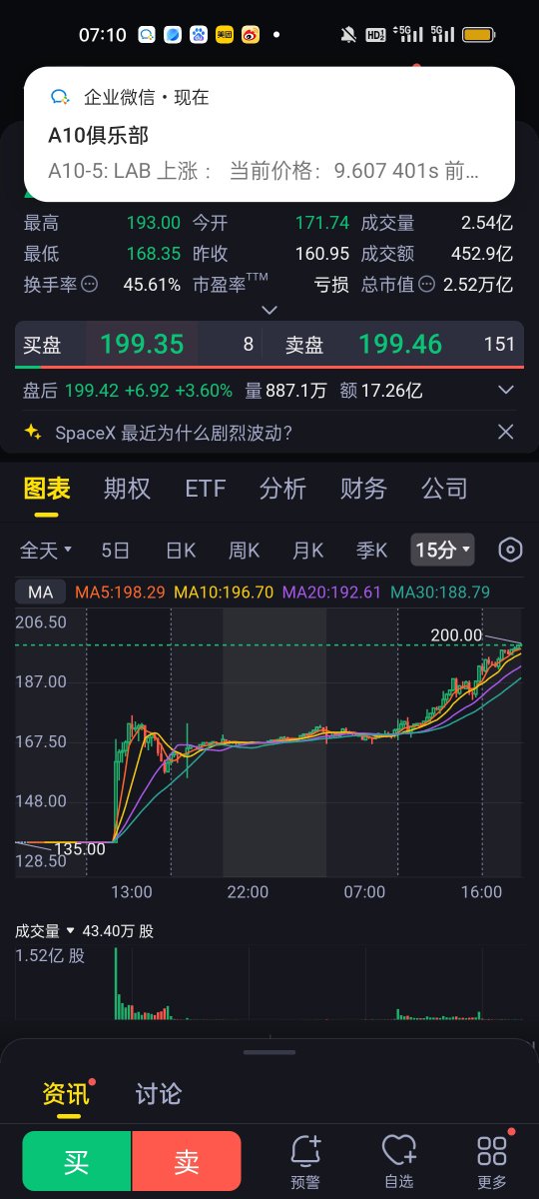539x1199 pixels.
Task: Open 'SpaceX 最近为什么剧烈波动?' AI prompt
Action: point(174,433)
